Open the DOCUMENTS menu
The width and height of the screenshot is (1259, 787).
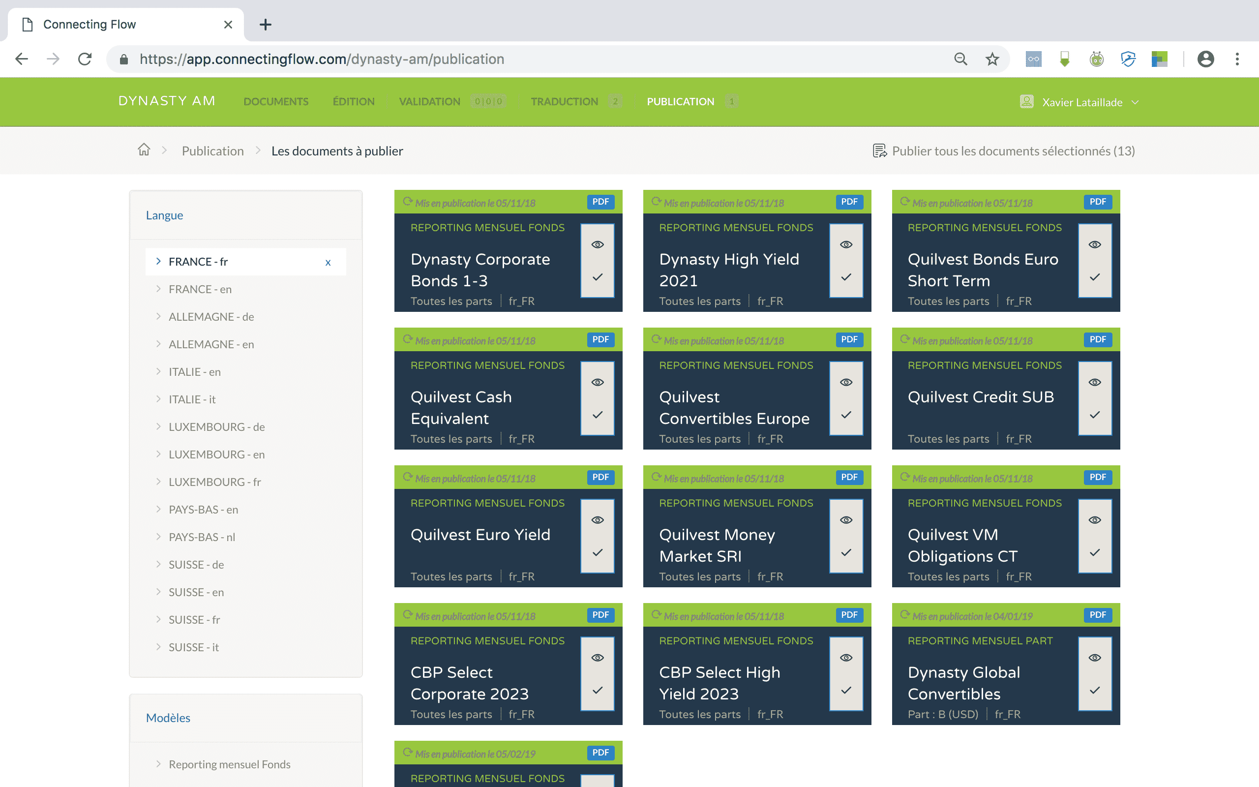click(276, 101)
